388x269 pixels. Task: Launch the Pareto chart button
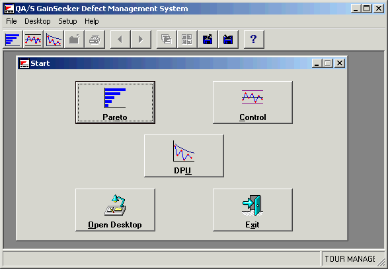click(115, 102)
